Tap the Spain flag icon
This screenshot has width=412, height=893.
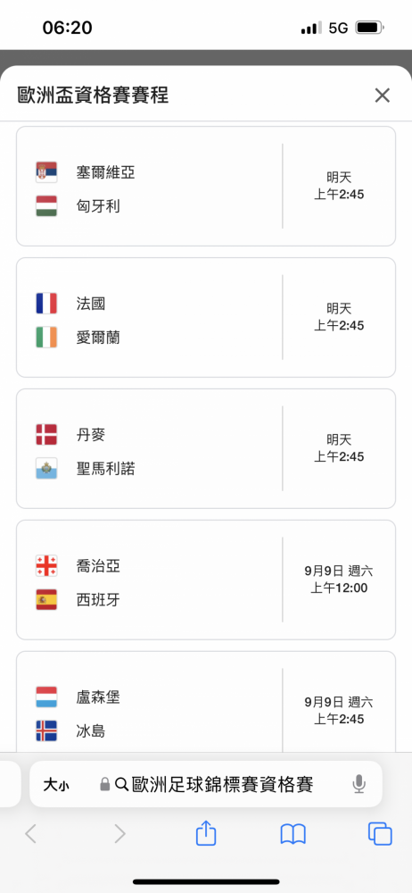click(x=46, y=600)
